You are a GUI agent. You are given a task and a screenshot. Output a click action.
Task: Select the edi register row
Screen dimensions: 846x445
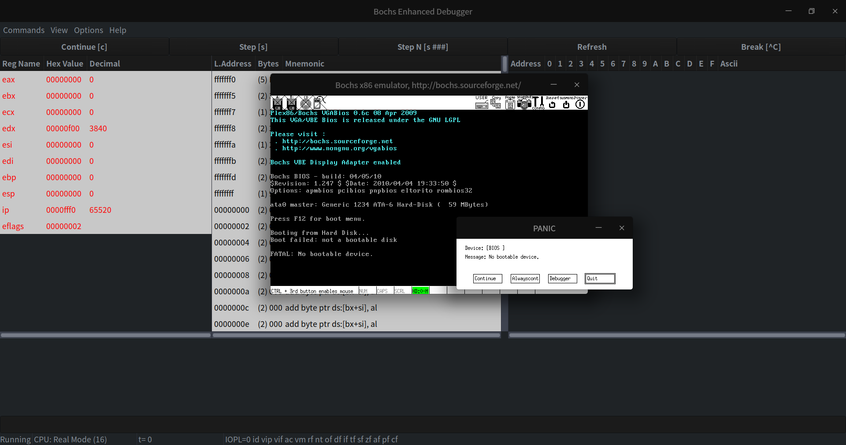pyautogui.click(x=106, y=161)
